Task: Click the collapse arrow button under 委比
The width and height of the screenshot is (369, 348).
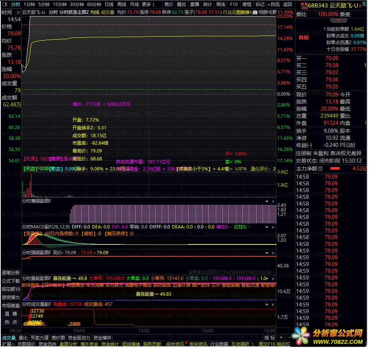Action: [339, 21]
